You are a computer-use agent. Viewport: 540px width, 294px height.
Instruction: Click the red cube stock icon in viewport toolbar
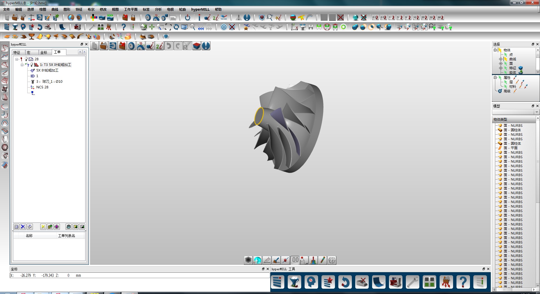pyautogui.click(x=197, y=46)
